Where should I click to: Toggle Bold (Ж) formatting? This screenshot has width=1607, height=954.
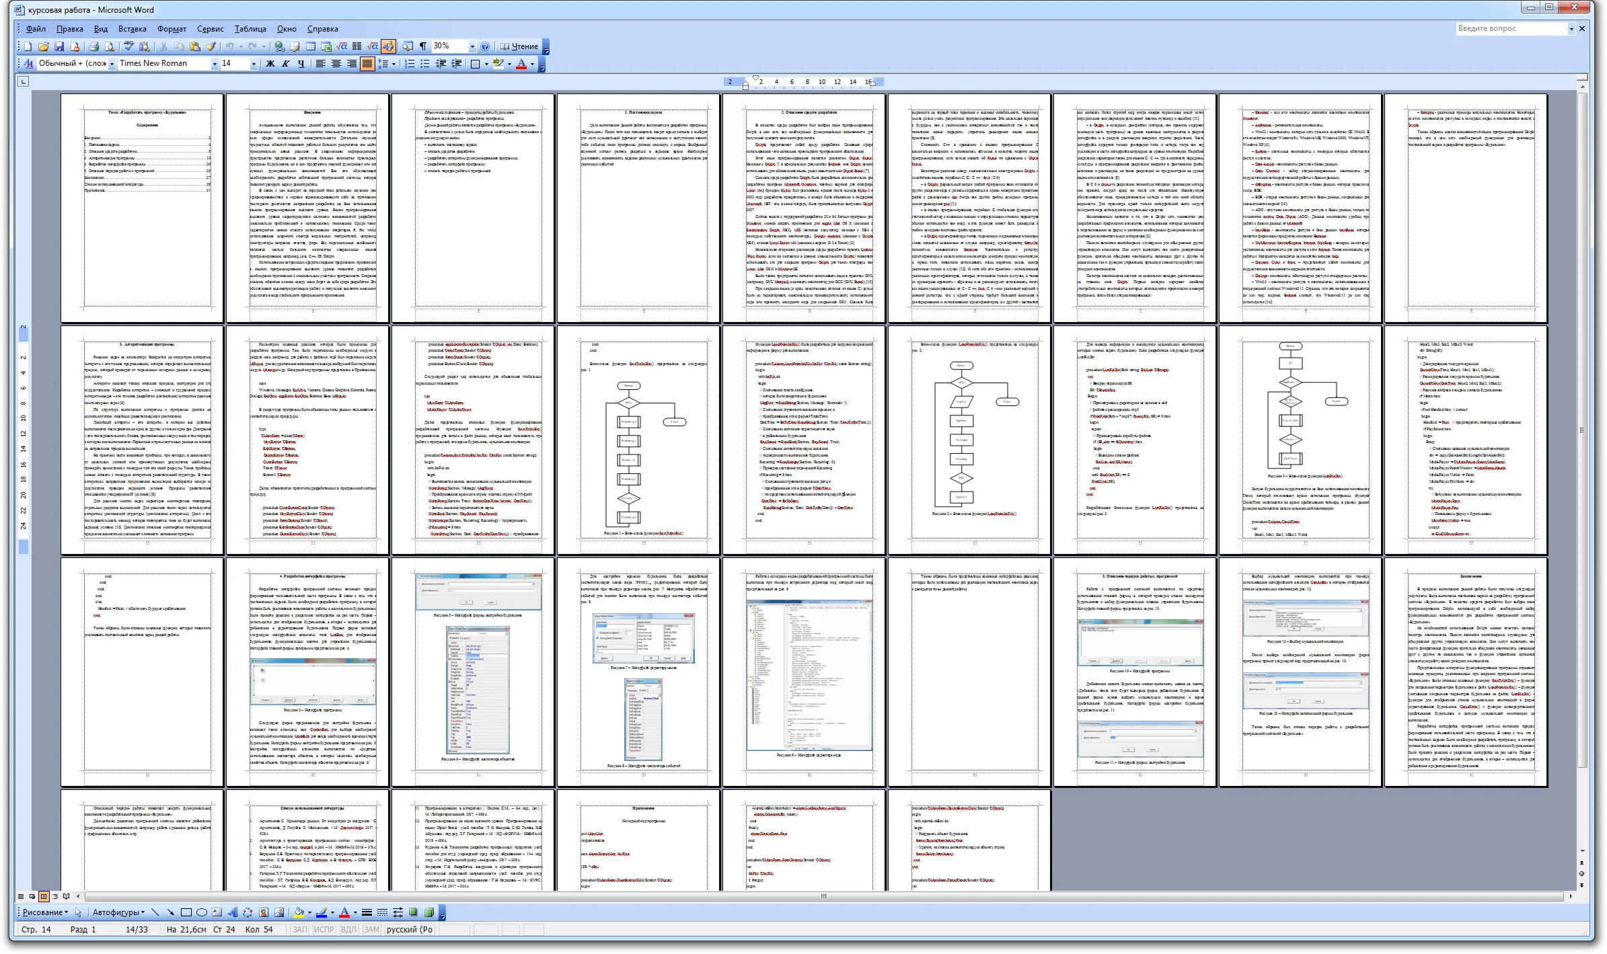270,63
